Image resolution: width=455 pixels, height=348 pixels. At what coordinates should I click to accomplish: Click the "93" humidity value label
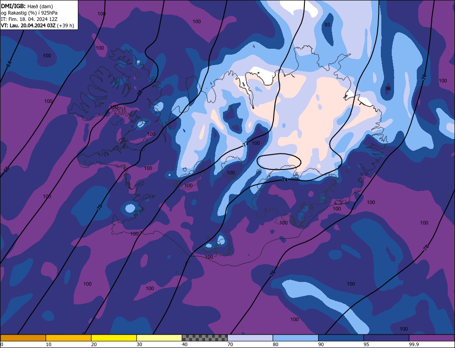327,25
